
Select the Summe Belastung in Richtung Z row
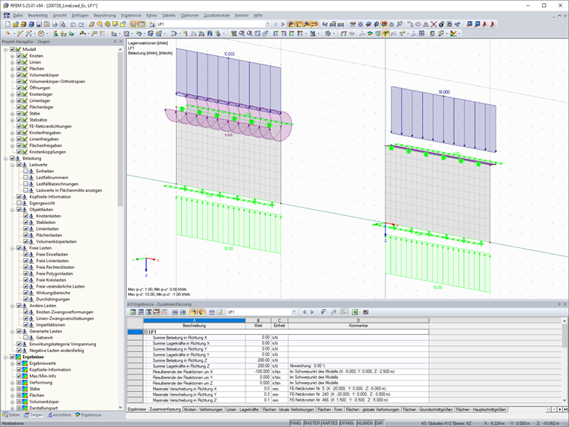[x=278, y=360]
